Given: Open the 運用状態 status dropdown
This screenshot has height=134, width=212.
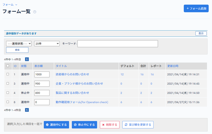Looking at the screenshot, I should [19, 44].
